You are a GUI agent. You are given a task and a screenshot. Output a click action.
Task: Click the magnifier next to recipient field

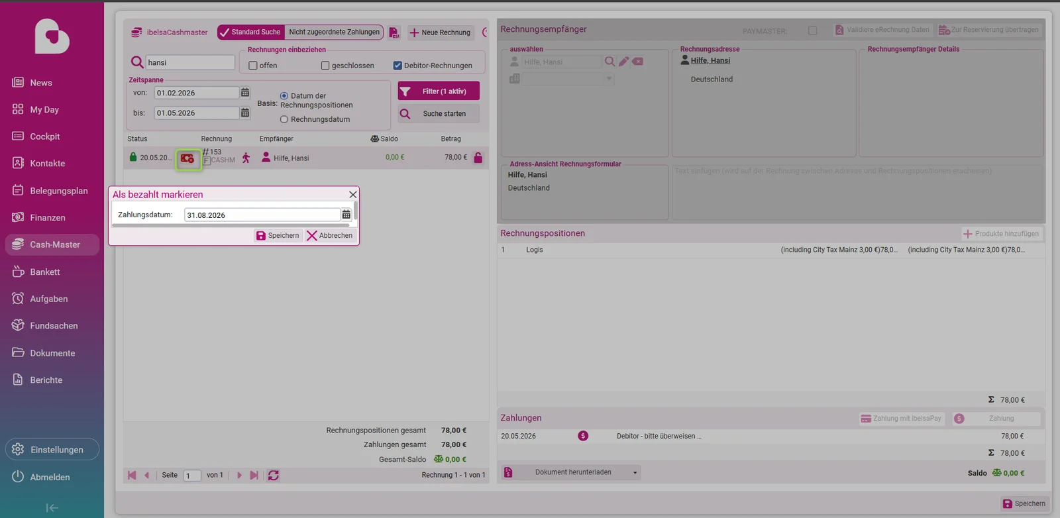point(609,62)
